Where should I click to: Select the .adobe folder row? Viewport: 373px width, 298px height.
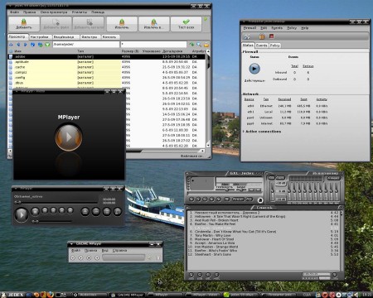pos(106,56)
